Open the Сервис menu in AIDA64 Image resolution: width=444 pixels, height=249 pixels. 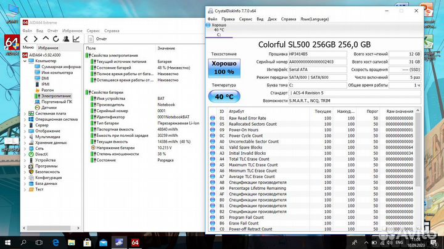click(93, 31)
